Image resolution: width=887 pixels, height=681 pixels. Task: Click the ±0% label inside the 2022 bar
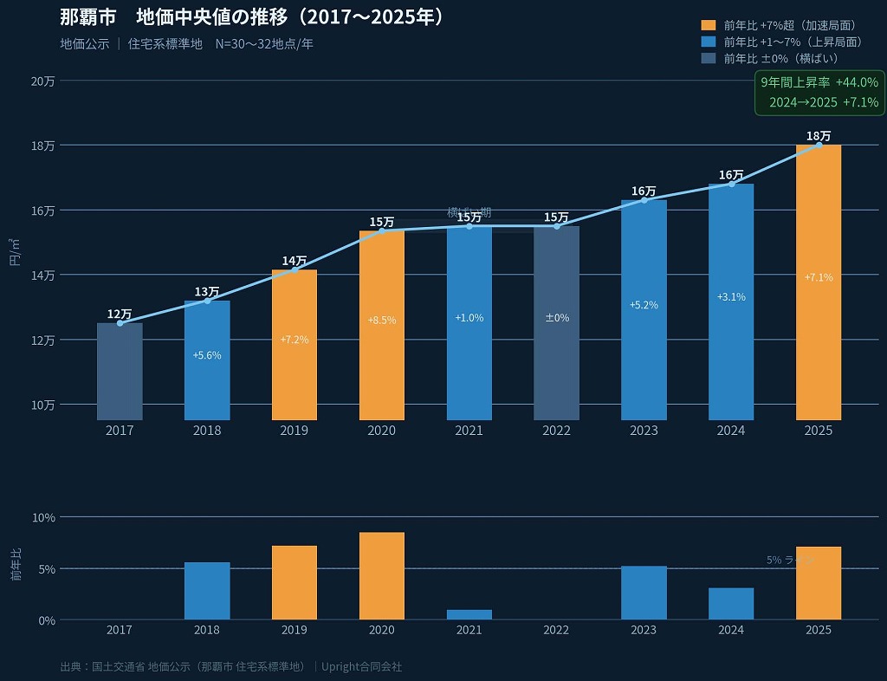[x=556, y=318]
